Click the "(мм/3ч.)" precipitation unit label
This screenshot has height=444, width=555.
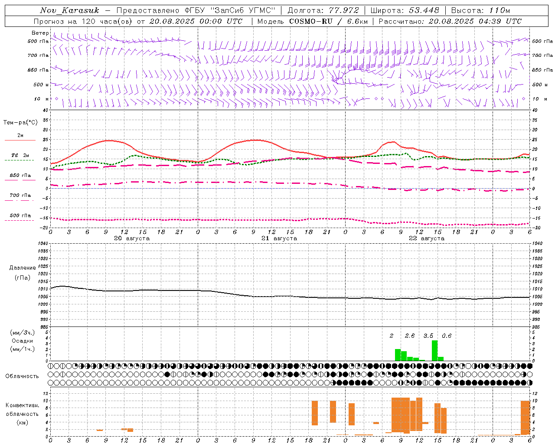[x=23, y=333]
